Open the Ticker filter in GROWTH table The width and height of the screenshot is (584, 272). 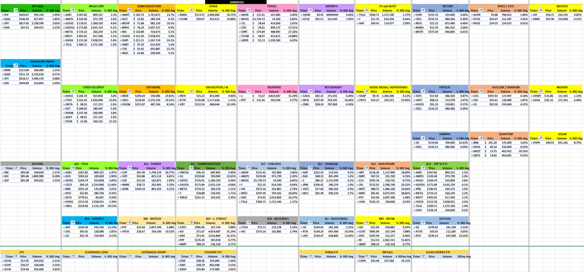pyautogui.click(x=310, y=10)
